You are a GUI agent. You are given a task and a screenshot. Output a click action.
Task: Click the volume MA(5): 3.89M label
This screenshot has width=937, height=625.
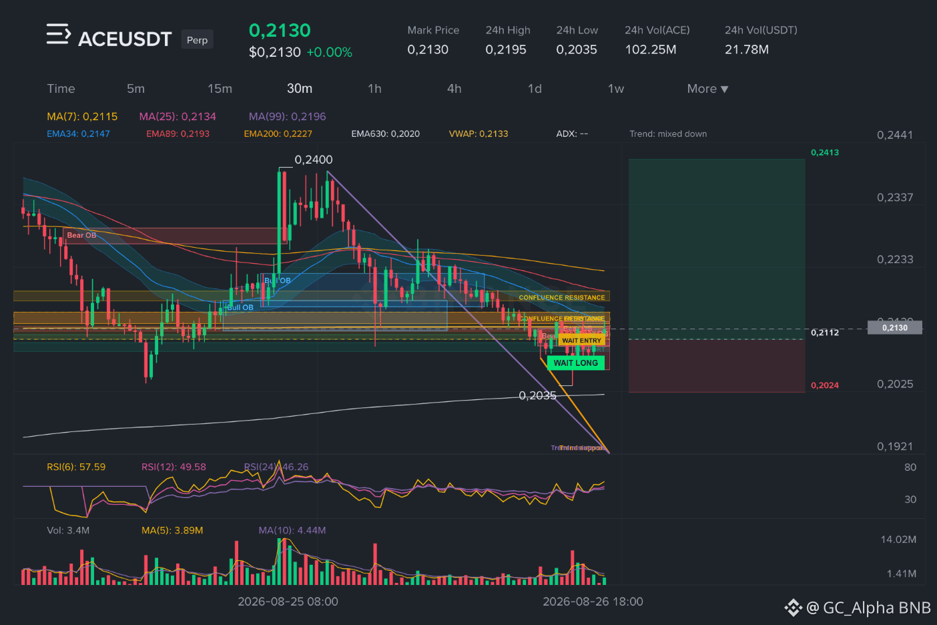tap(172, 530)
